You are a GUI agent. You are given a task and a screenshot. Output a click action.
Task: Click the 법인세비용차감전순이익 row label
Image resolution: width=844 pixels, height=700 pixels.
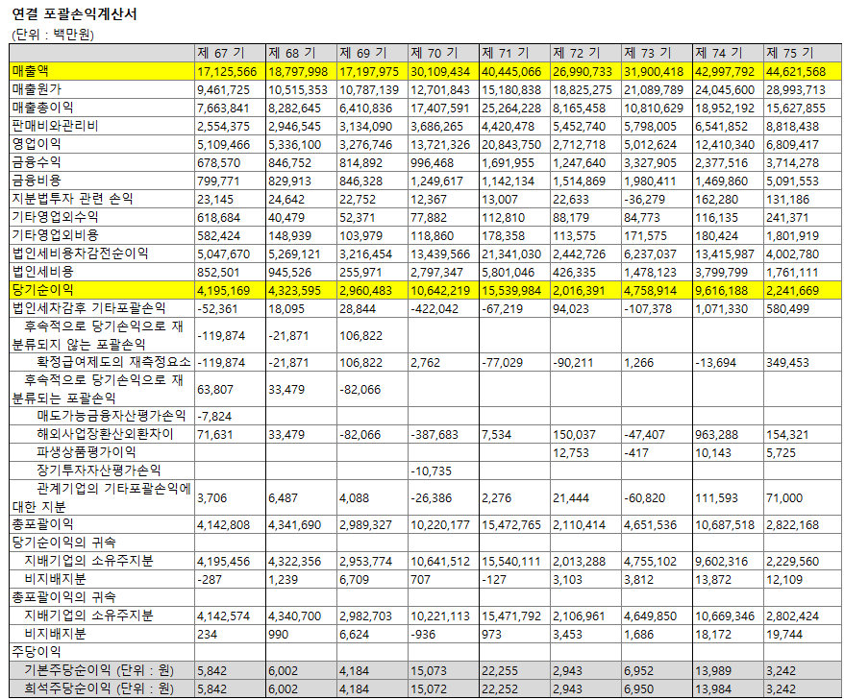[x=80, y=253]
